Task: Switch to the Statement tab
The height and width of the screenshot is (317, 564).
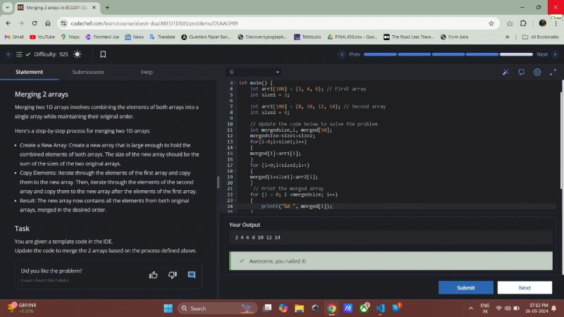Action: [x=29, y=72]
